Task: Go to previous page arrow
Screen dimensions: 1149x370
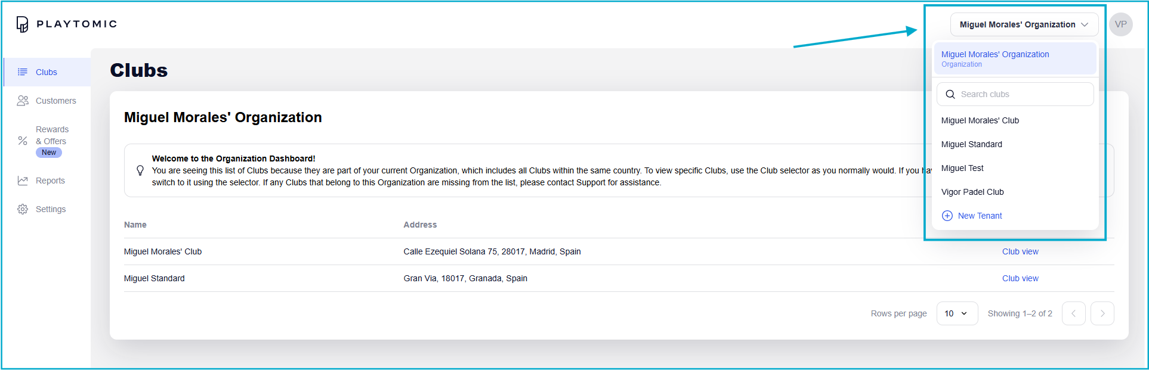Action: tap(1074, 313)
